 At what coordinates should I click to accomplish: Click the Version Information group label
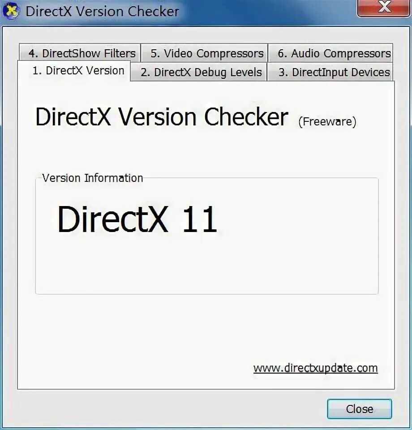point(93,178)
